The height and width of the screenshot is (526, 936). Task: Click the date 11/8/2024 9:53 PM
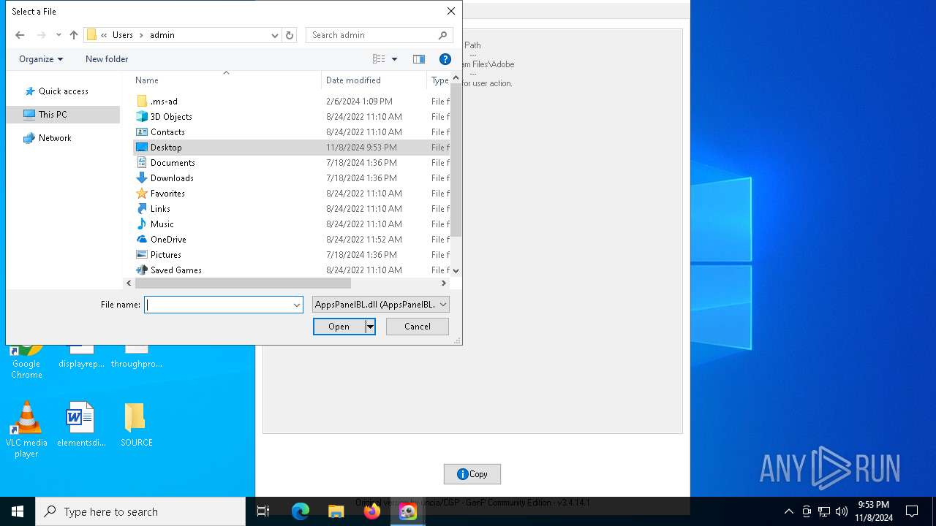361,148
